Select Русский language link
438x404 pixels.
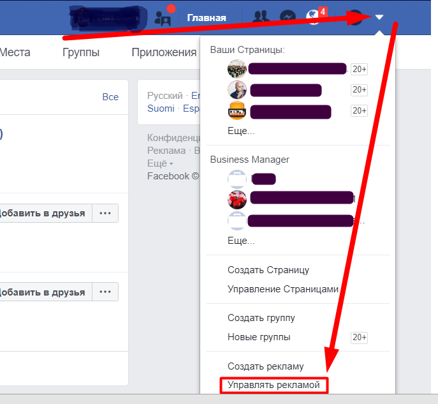pyautogui.click(x=165, y=96)
